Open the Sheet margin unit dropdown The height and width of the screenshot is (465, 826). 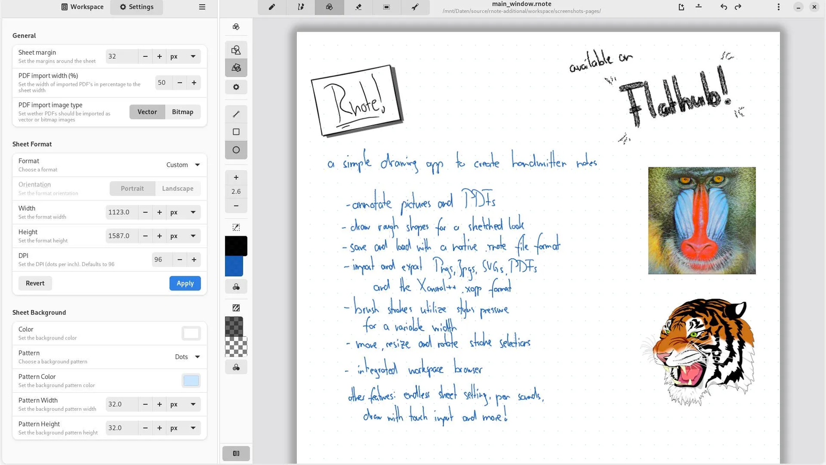(183, 56)
